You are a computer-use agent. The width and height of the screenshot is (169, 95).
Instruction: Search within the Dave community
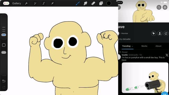(159, 7)
